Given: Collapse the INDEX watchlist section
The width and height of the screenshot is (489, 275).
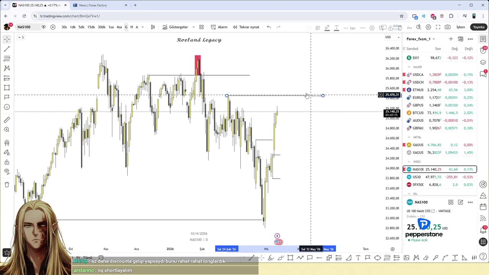Looking at the screenshot, I should 409,162.
